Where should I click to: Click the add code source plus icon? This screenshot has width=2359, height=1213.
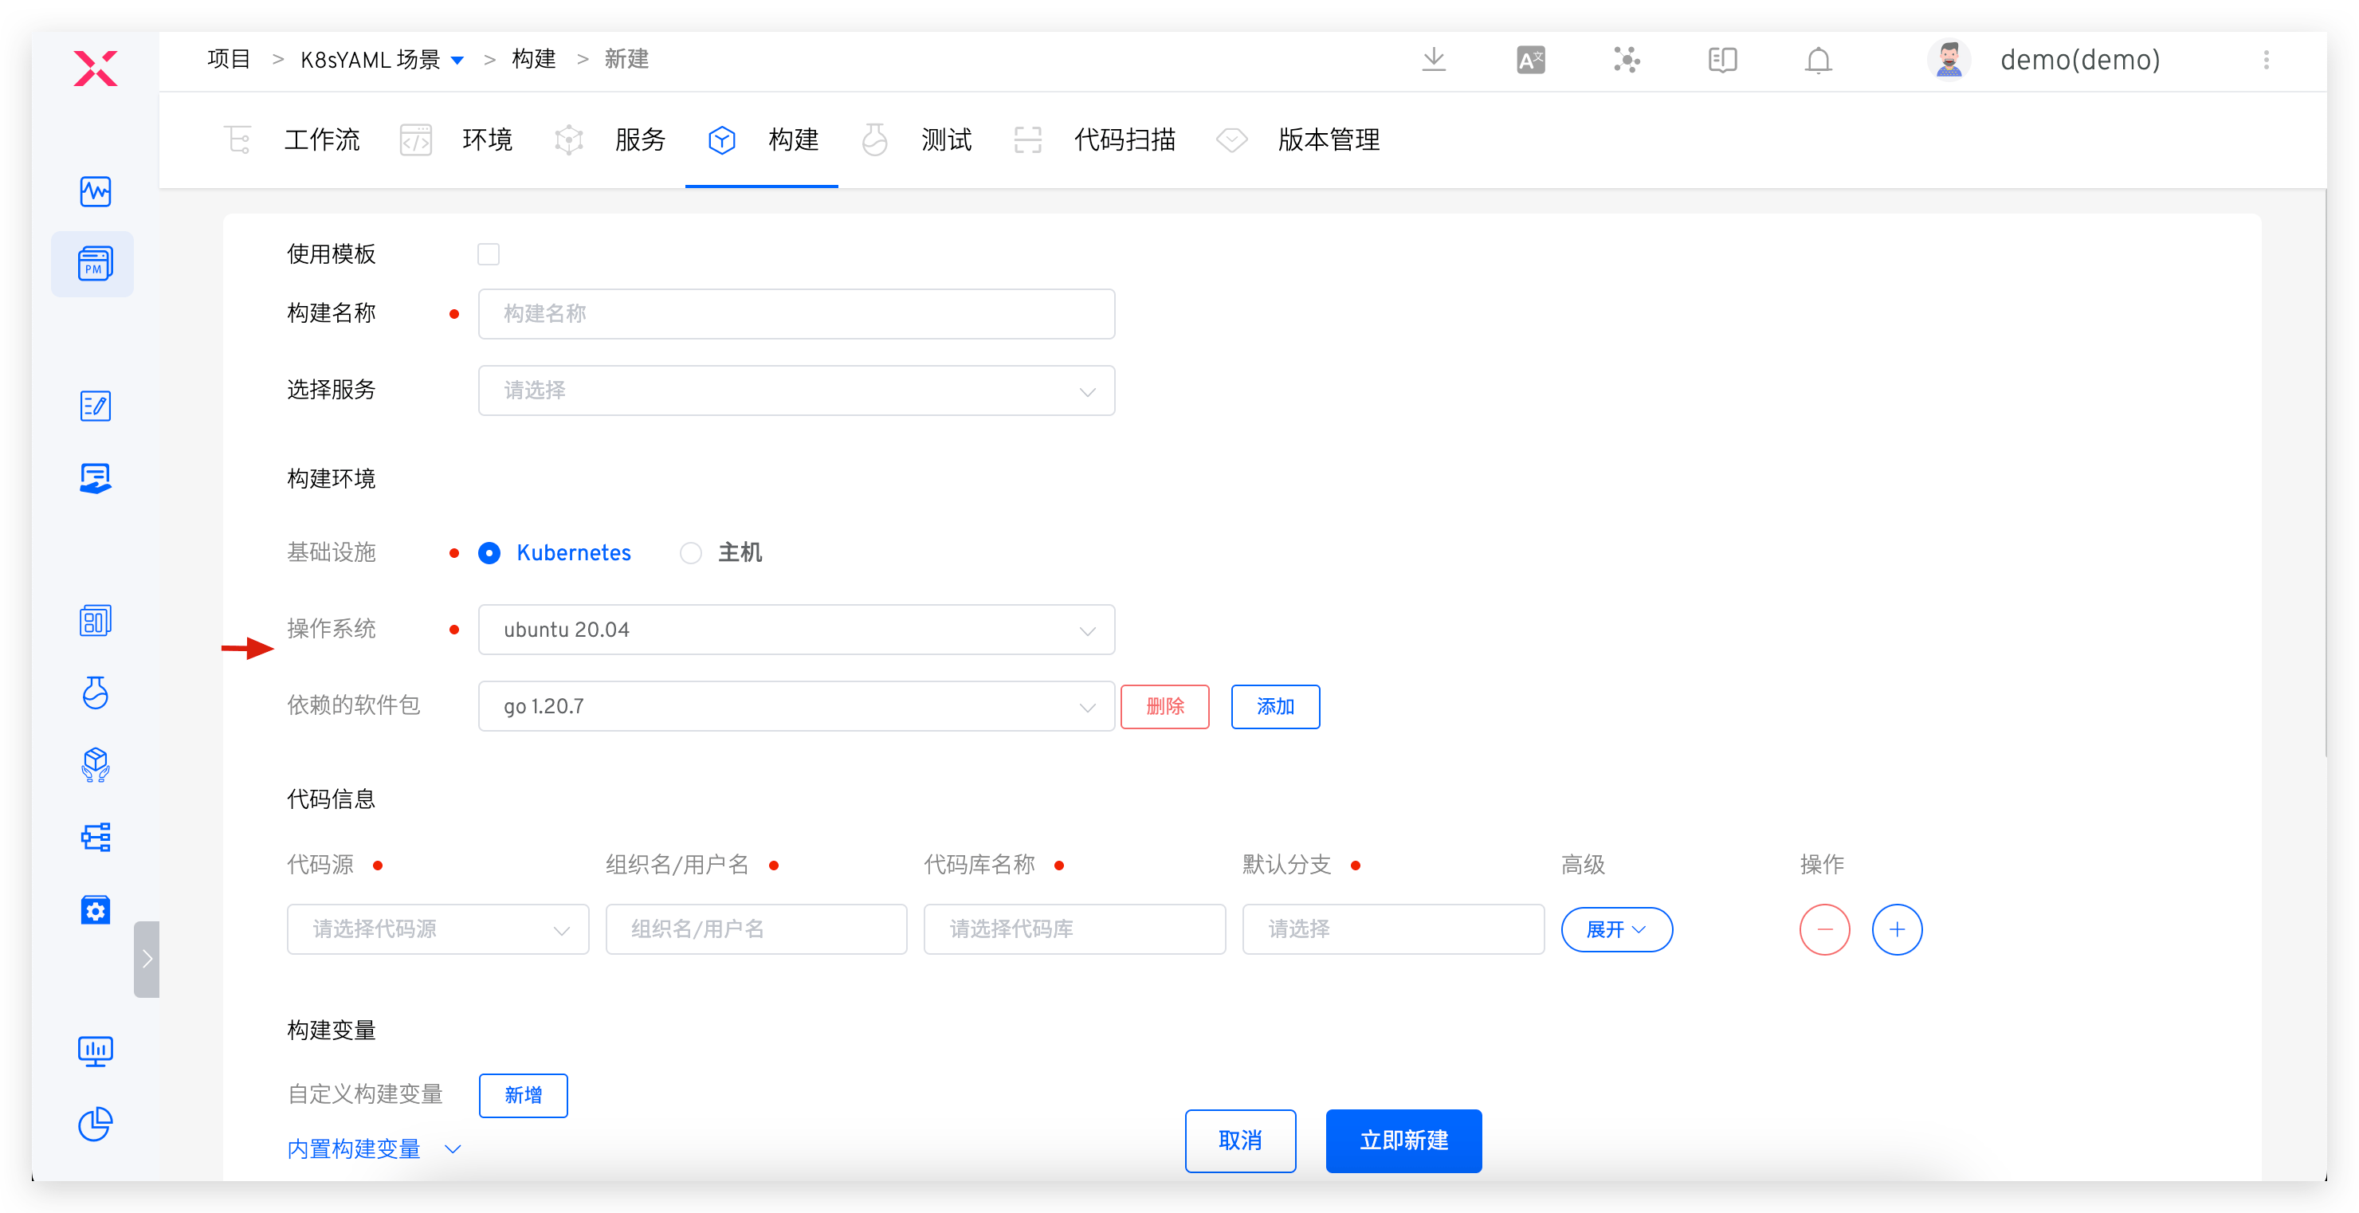pyautogui.click(x=1896, y=929)
